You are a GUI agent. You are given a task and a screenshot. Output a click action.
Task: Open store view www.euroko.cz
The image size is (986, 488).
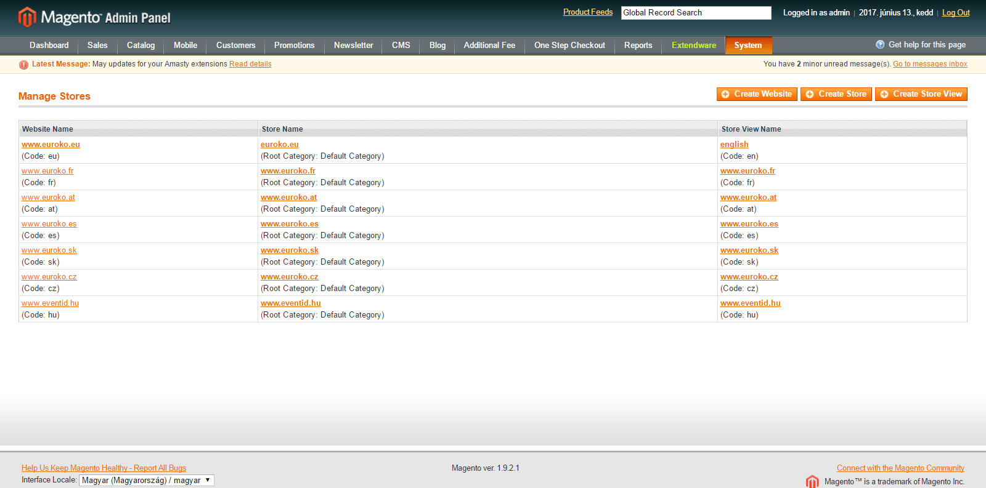click(x=749, y=277)
